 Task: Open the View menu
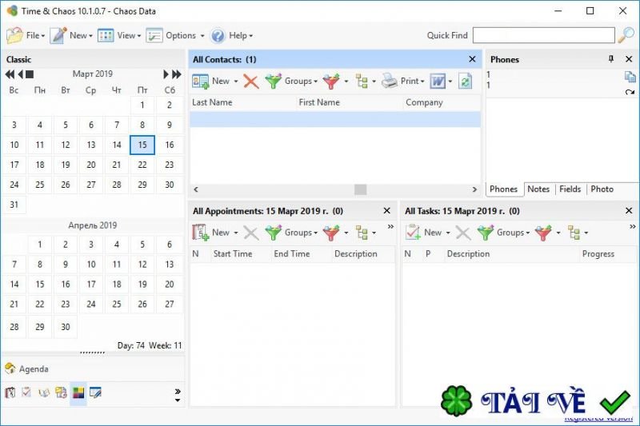pos(119,35)
